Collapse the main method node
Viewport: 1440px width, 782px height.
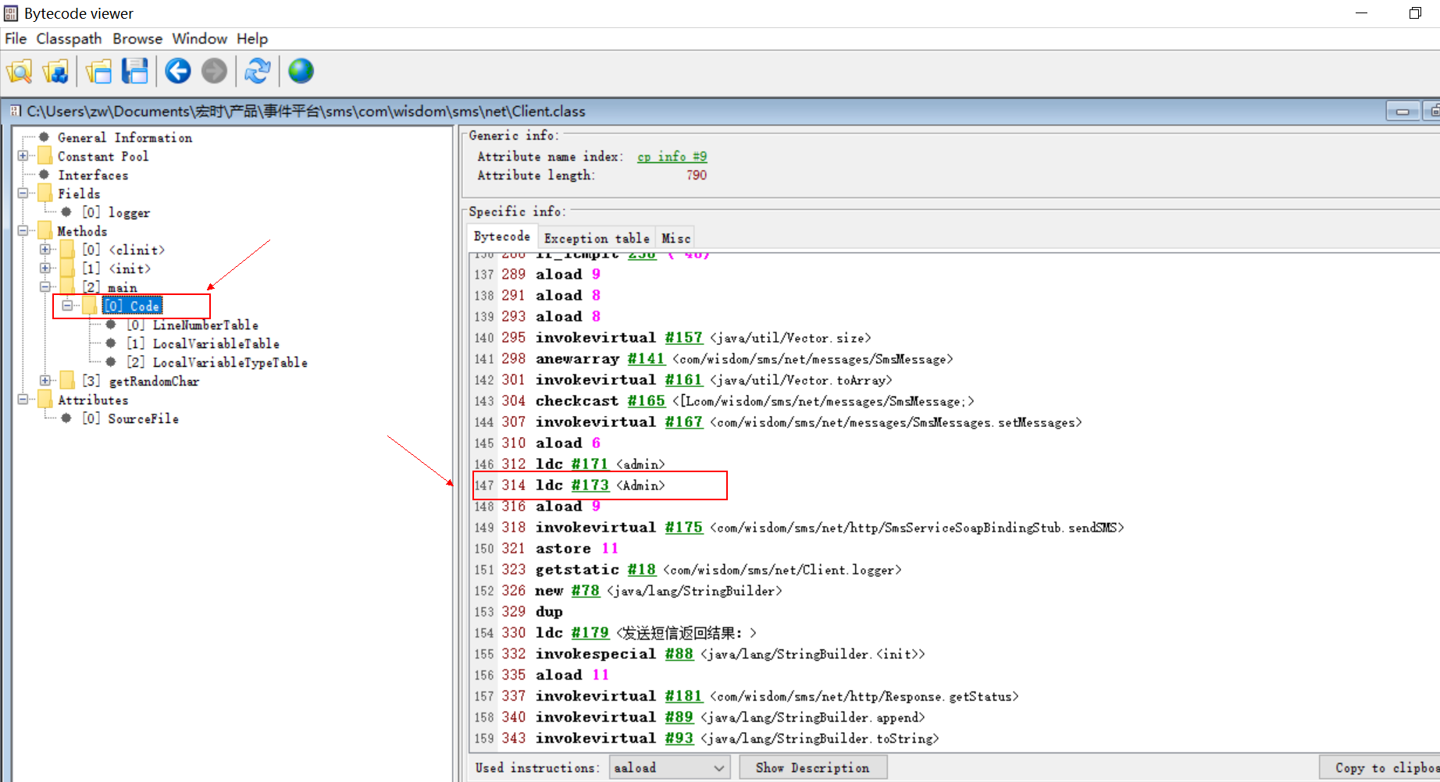coord(45,287)
